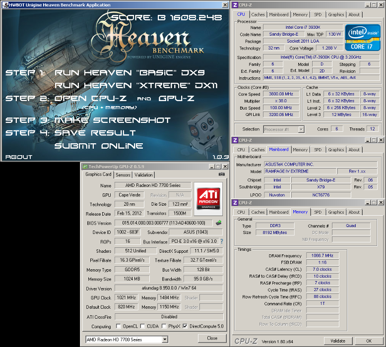Screen dimensions: 386x347
Task: Click the GPU Clock 1021 MHz value
Action: (x=127, y=297)
